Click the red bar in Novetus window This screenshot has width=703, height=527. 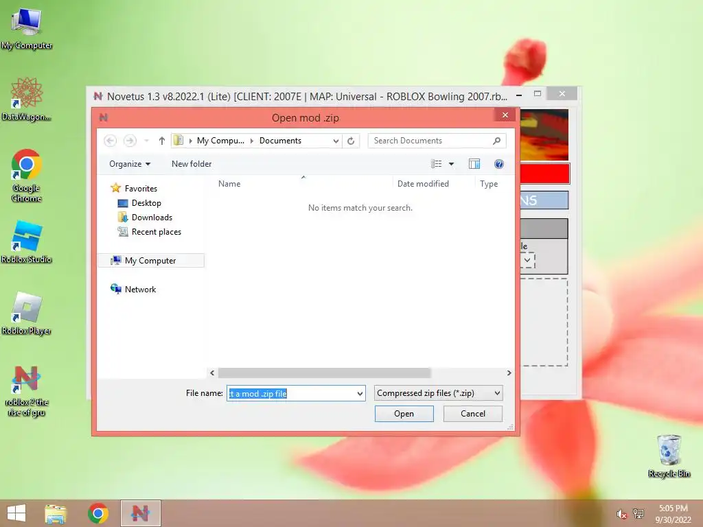[544, 174]
